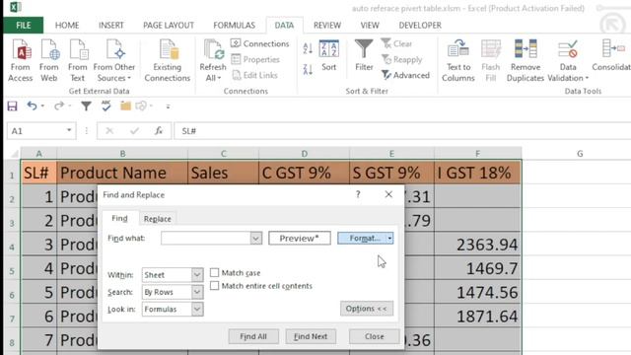The height and width of the screenshot is (355, 631).
Task: Import data From Text
Action: pos(78,60)
